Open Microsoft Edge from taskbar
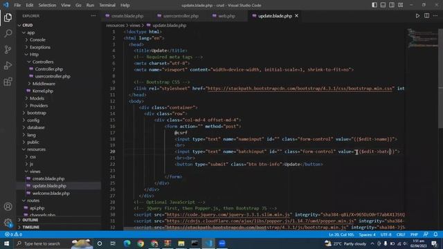 (x=127, y=243)
